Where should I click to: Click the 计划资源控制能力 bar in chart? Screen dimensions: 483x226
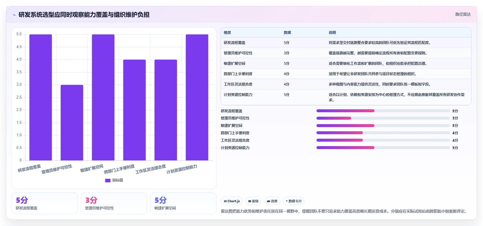(x=197, y=97)
